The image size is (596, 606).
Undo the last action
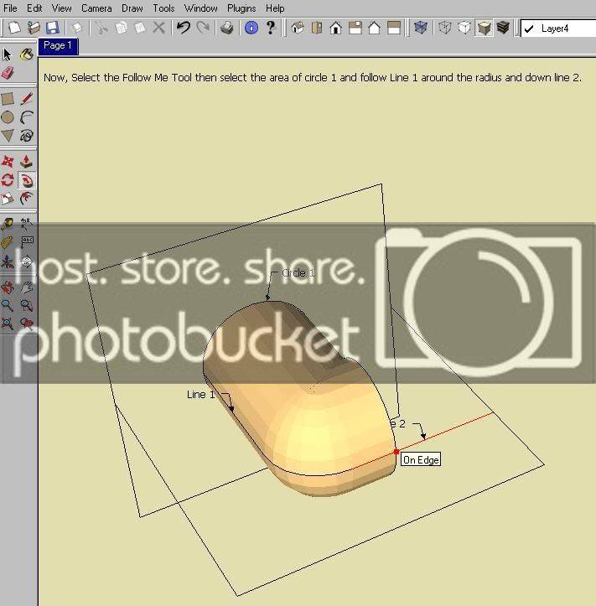(x=184, y=28)
